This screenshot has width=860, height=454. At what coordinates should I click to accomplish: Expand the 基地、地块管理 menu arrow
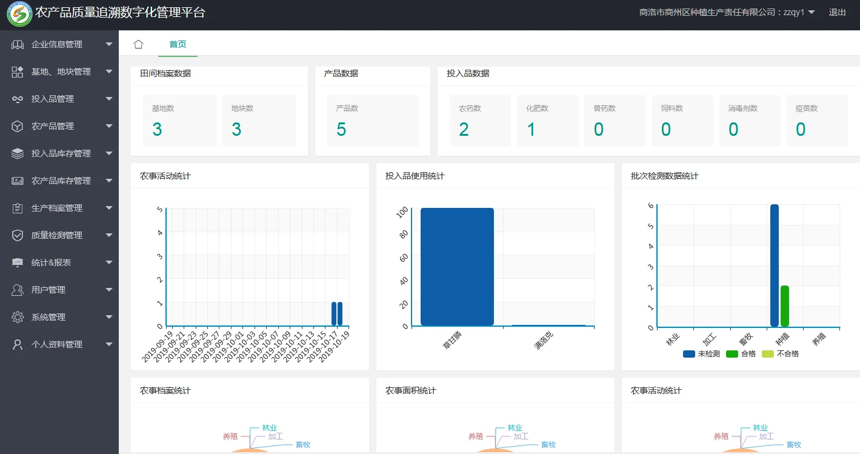[x=109, y=72]
